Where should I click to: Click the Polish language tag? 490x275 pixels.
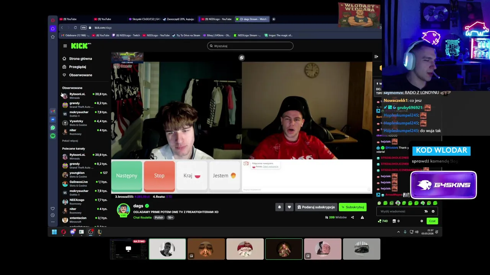coord(159,217)
